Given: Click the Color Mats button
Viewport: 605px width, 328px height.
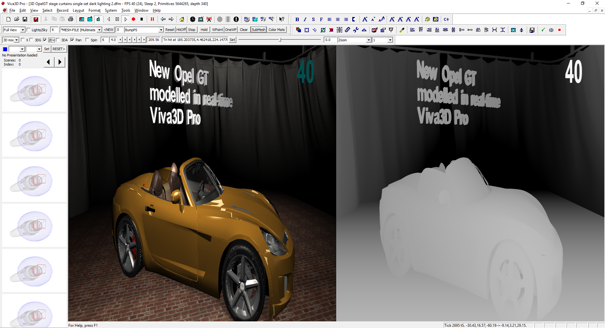Looking at the screenshot, I should click(x=276, y=30).
